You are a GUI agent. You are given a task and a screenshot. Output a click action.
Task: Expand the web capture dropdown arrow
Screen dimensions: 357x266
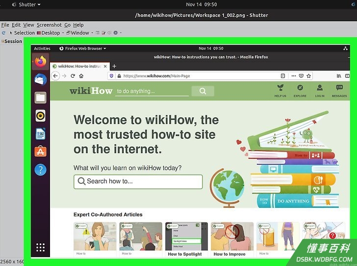click(121, 33)
